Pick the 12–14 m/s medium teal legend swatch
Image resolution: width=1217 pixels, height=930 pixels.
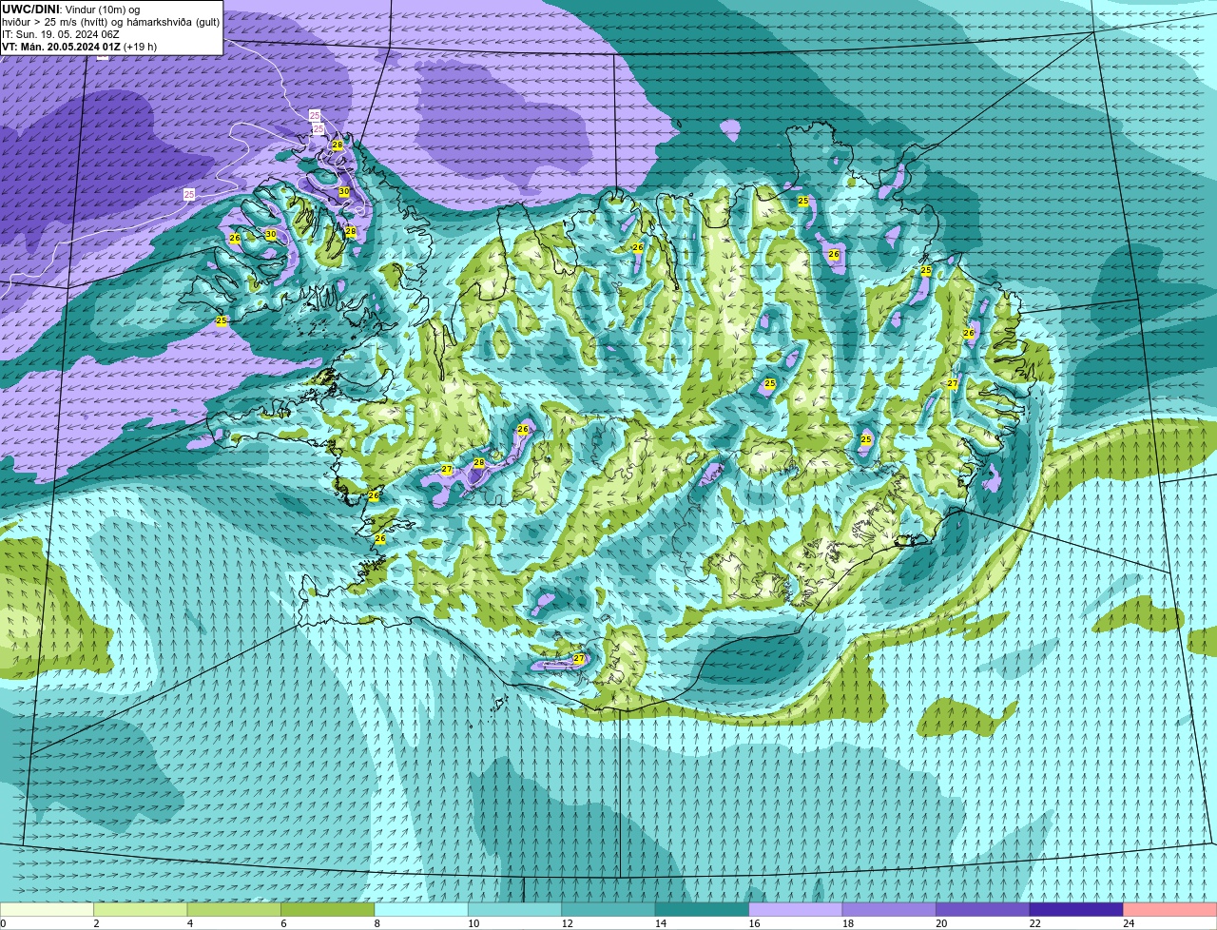tap(608, 909)
